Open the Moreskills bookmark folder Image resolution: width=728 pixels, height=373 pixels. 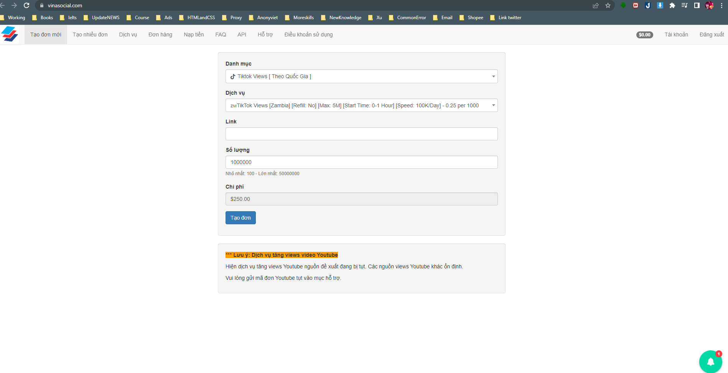coord(300,18)
